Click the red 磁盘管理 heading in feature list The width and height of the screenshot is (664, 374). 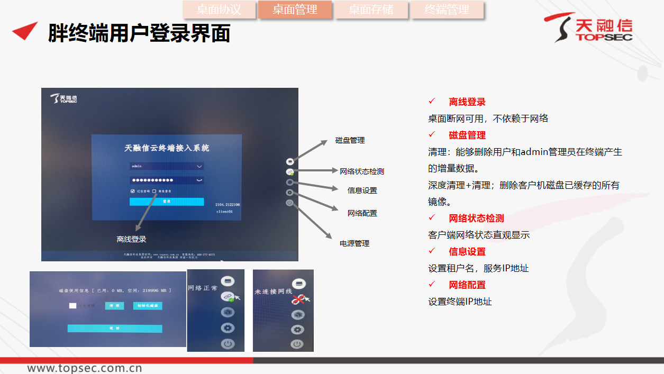pos(467,135)
